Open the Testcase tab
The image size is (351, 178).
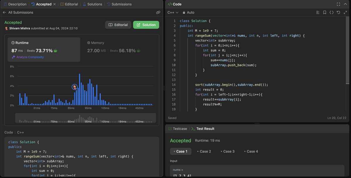(178, 129)
